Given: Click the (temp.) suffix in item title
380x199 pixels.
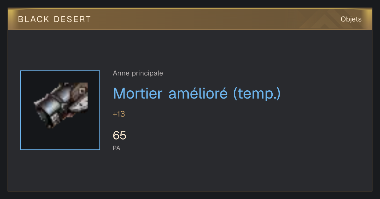Looking at the screenshot, I should (257, 94).
